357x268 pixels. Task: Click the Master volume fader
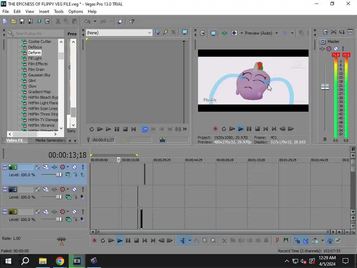pos(325,87)
